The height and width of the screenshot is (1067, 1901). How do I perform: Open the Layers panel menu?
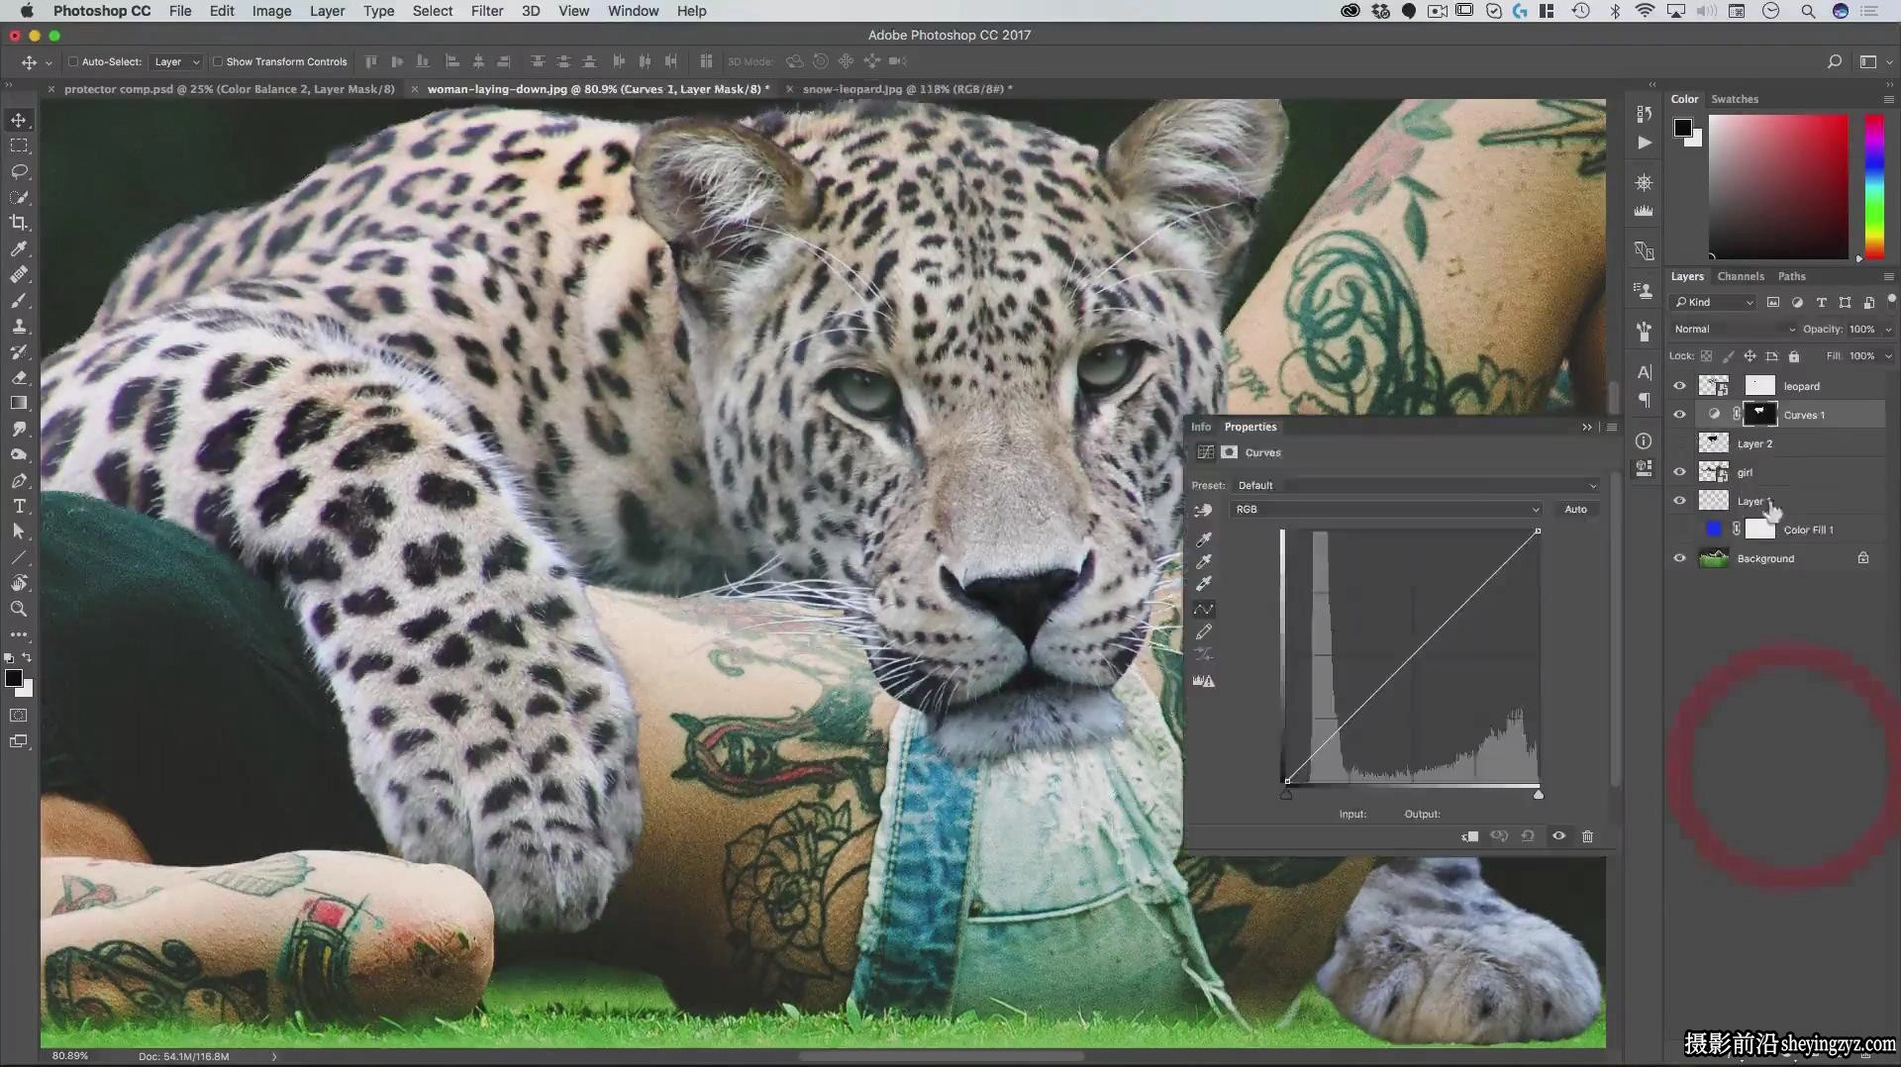tap(1888, 276)
